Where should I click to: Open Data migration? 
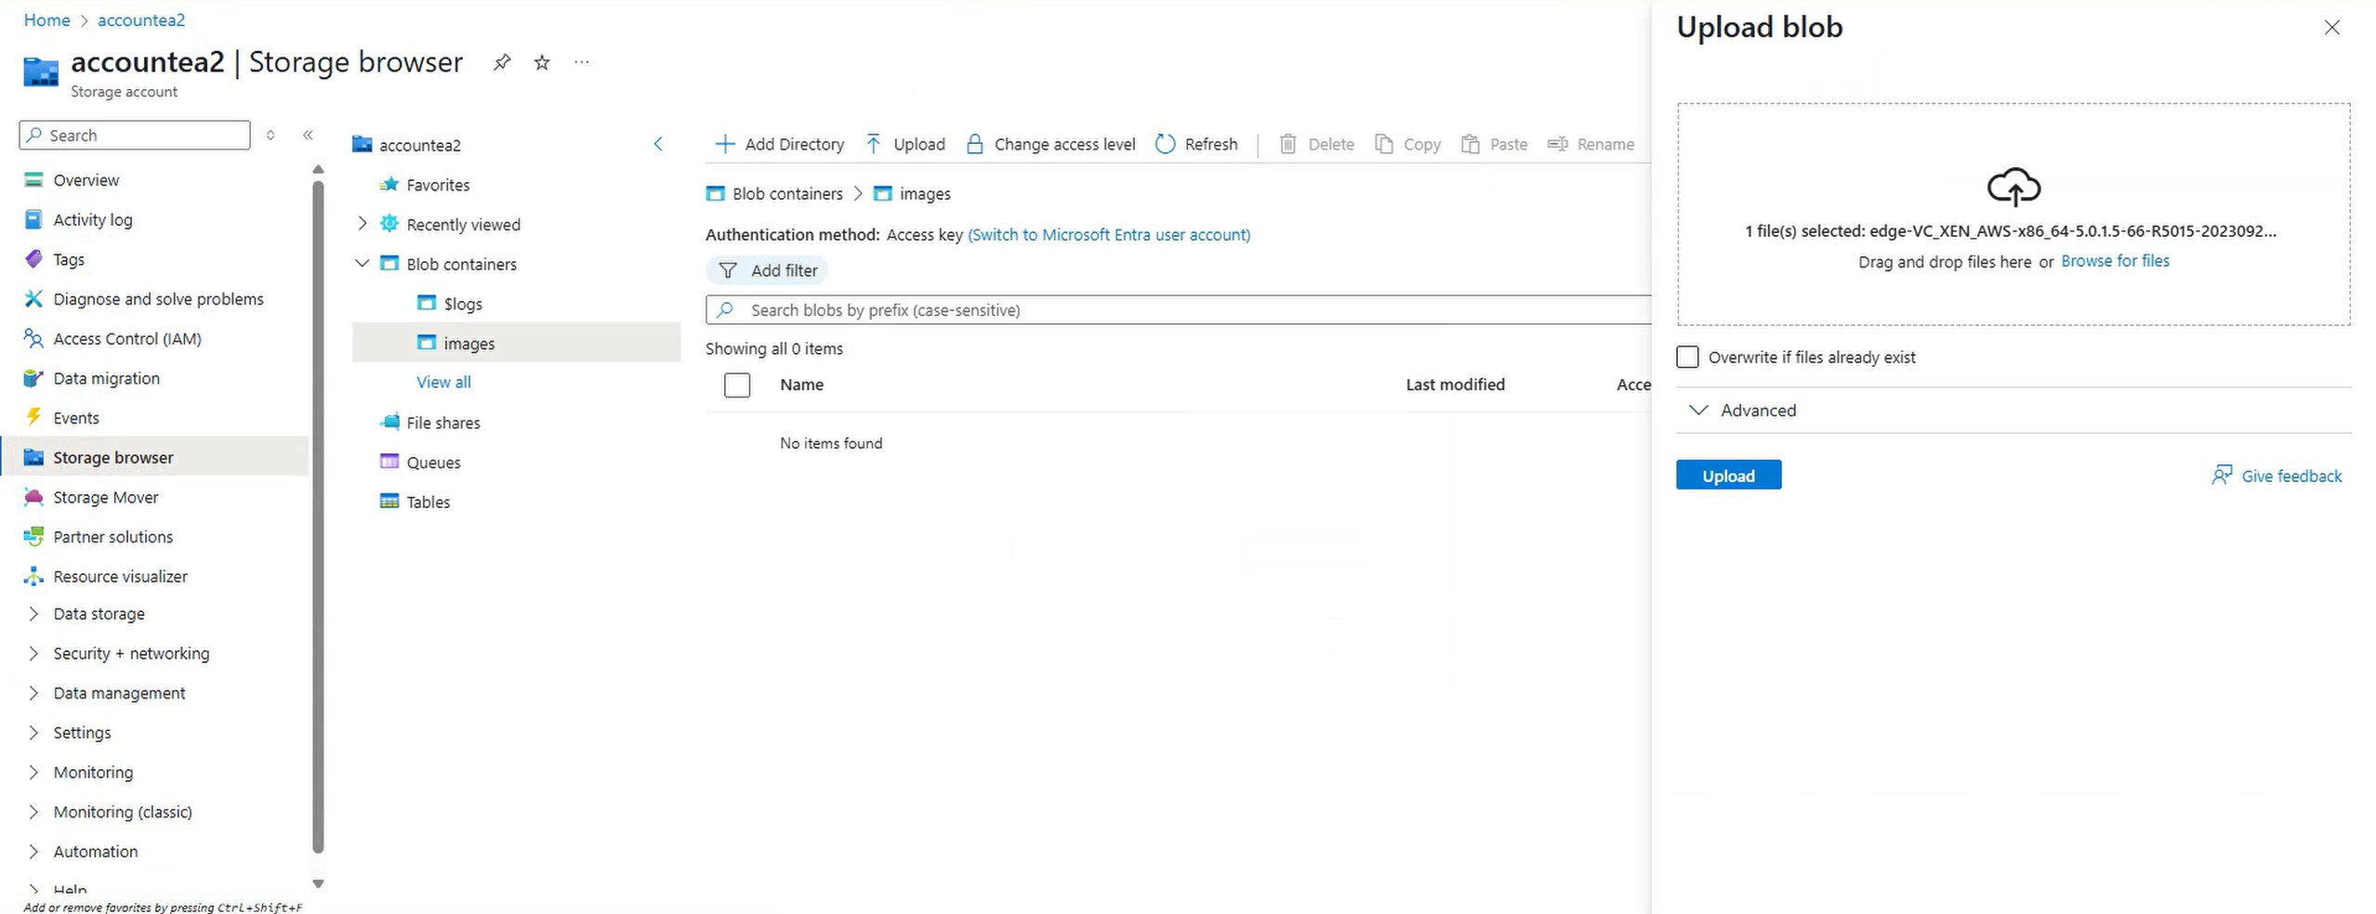click(106, 378)
